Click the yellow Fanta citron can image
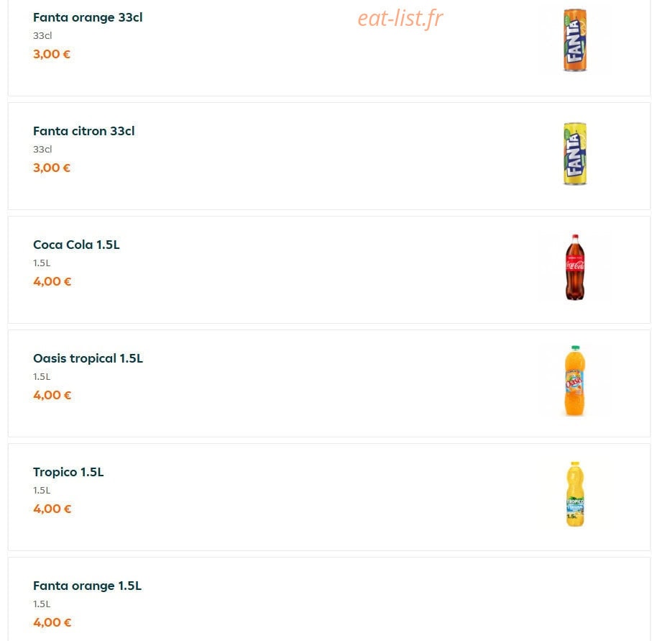 [574, 154]
